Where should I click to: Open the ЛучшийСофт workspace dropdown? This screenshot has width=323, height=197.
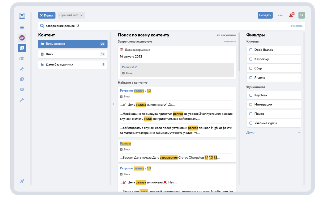[71, 15]
